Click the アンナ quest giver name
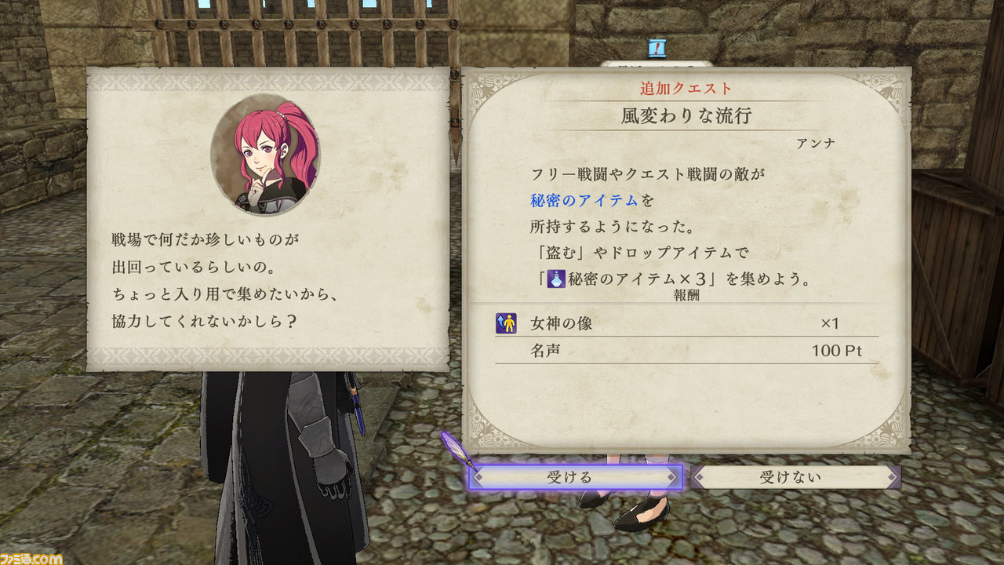Screen dimensions: 1004x565 [x=814, y=144]
